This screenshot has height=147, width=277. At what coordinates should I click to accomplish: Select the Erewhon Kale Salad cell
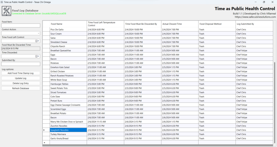[x=68, y=67]
